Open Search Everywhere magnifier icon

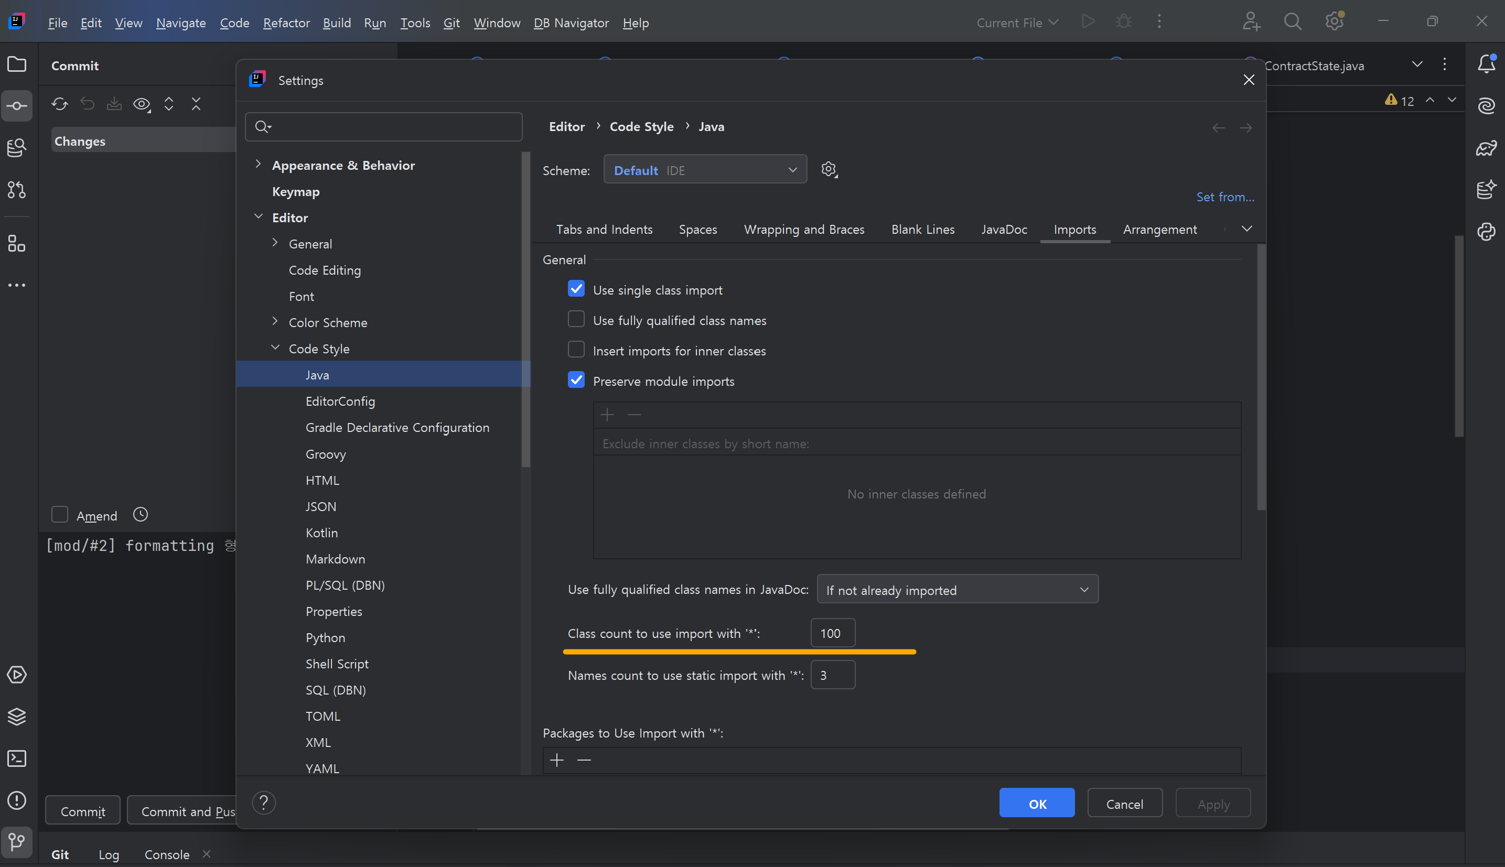point(1293,22)
